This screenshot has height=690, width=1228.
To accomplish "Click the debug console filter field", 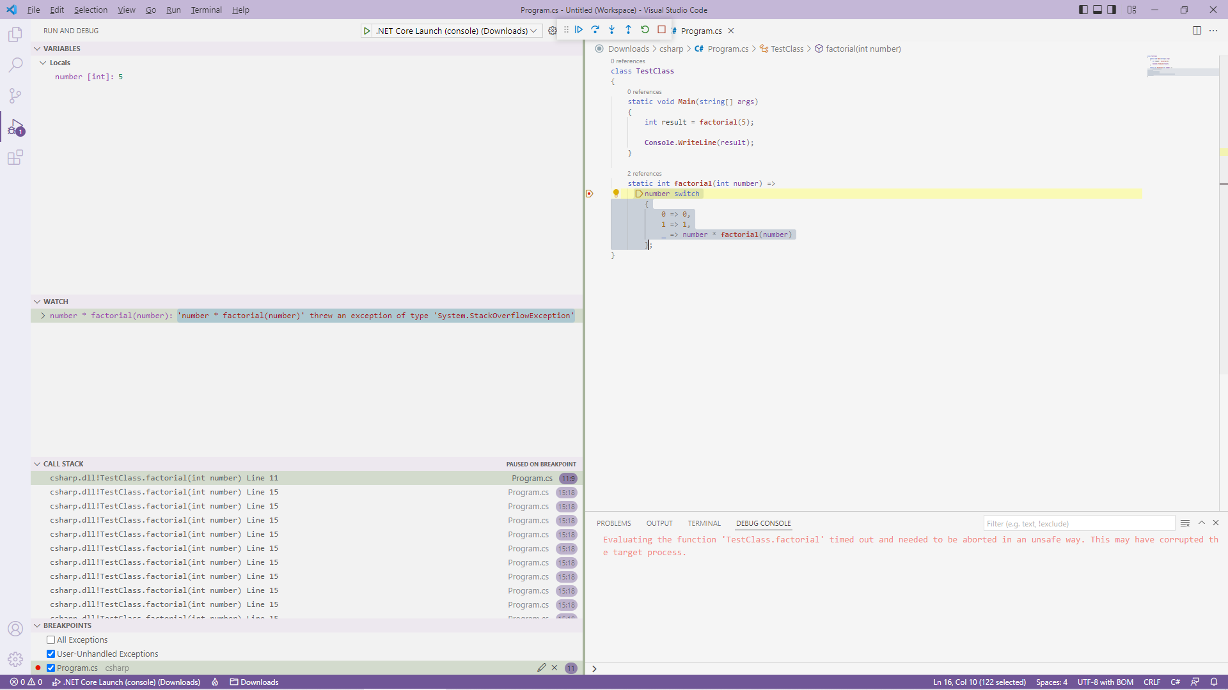I will tap(1078, 523).
